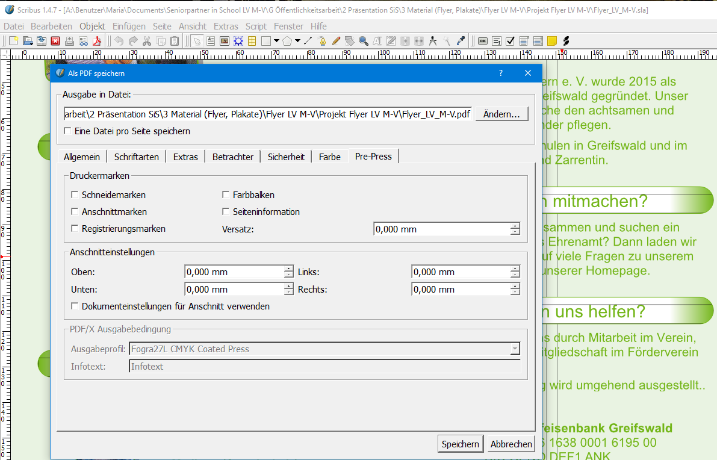Insert PDF checkbox field tool
717x460 pixels.
[511, 41]
